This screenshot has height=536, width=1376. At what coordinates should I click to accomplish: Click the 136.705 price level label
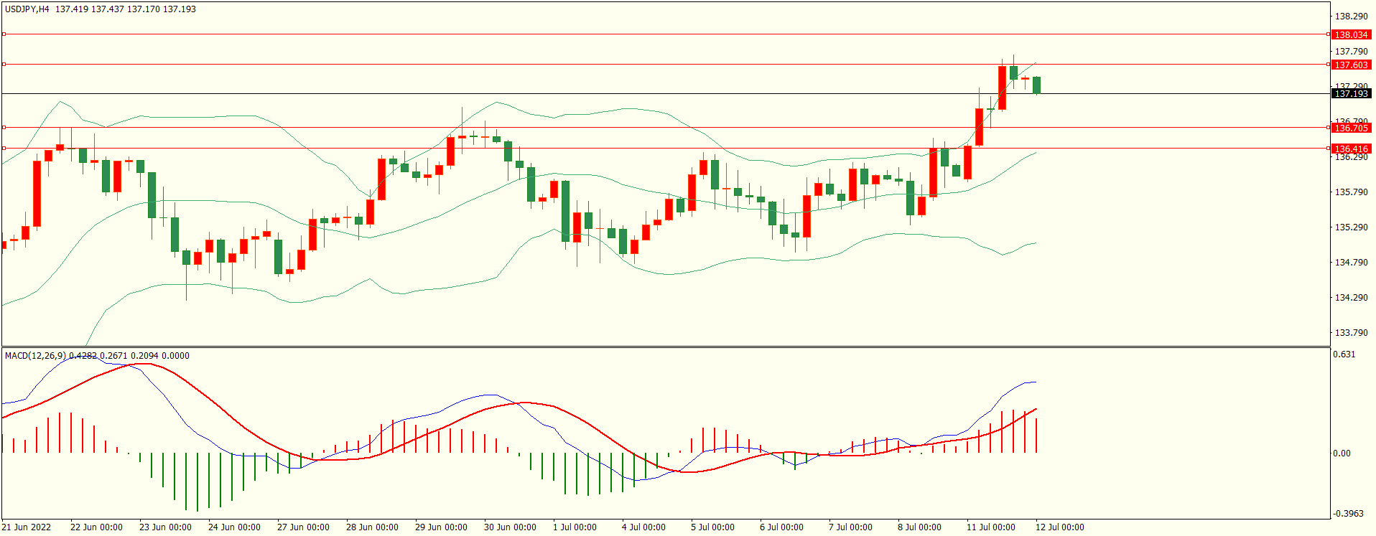[1350, 128]
